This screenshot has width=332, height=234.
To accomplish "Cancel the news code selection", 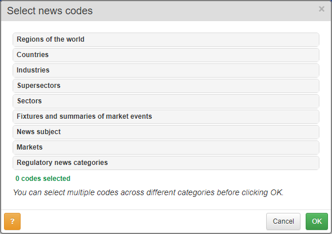I will coord(283,221).
